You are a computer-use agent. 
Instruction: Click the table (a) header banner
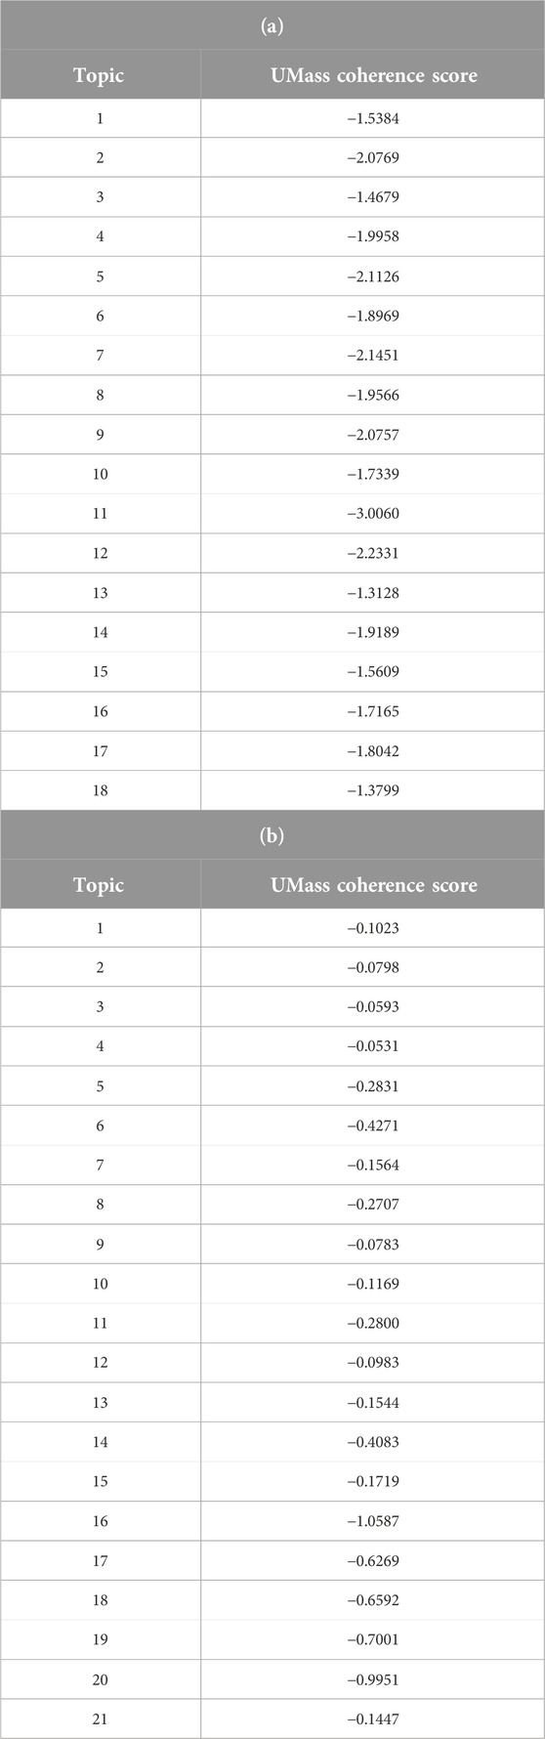(x=272, y=25)
